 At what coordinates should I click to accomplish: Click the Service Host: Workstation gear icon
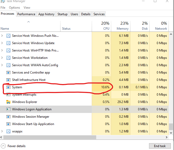(8, 58)
